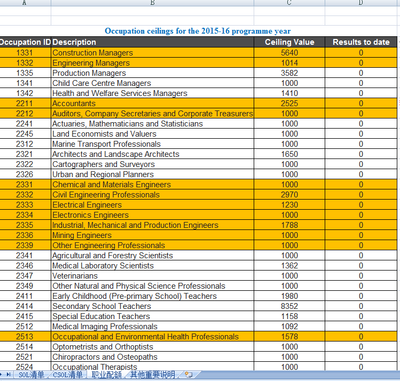400x381 pixels.
Task: Select Other Engineering Professionals cell
Action: pos(152,245)
